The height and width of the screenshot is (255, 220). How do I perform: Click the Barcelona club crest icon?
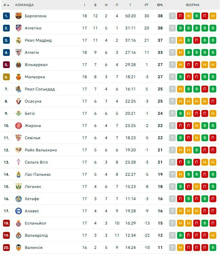pyautogui.click(x=19, y=16)
